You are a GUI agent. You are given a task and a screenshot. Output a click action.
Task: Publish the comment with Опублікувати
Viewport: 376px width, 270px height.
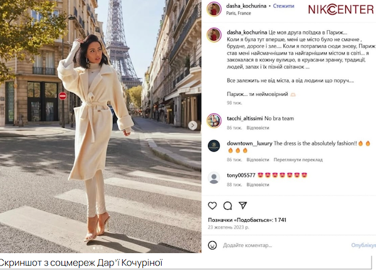363,246
